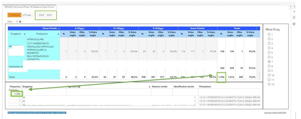This screenshot has height=119, width=301.
Task: Check month 11 in Mese Erog.
Action: 269,80
